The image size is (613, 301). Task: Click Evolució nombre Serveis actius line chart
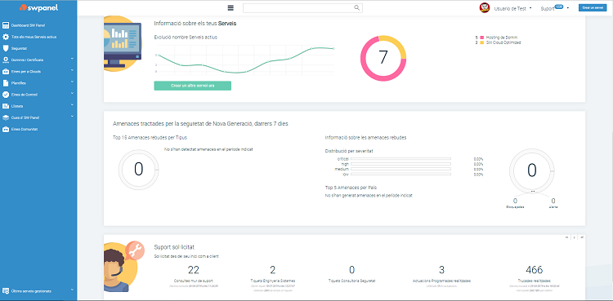click(244, 60)
